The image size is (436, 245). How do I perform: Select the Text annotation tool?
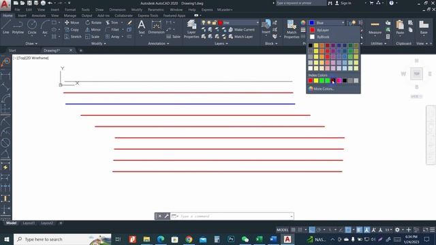[142, 27]
